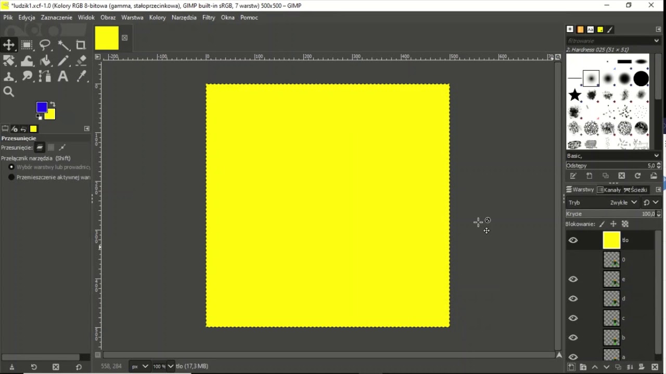The height and width of the screenshot is (374, 666).
Task: Raise the selected layer one step
Action: [x=595, y=367]
